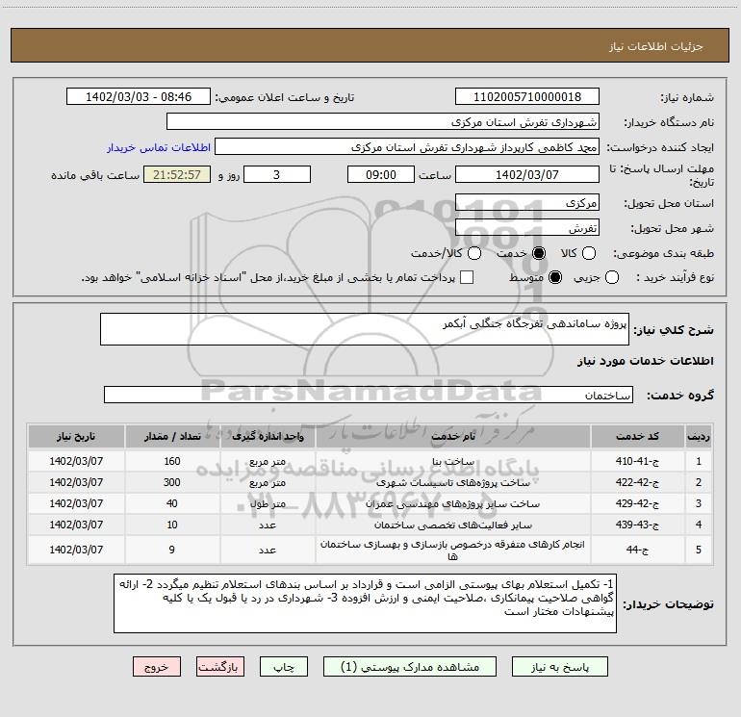Click the اطلاعات خدمات مورد نیاز heading
The height and width of the screenshot is (717, 741).
646,361
